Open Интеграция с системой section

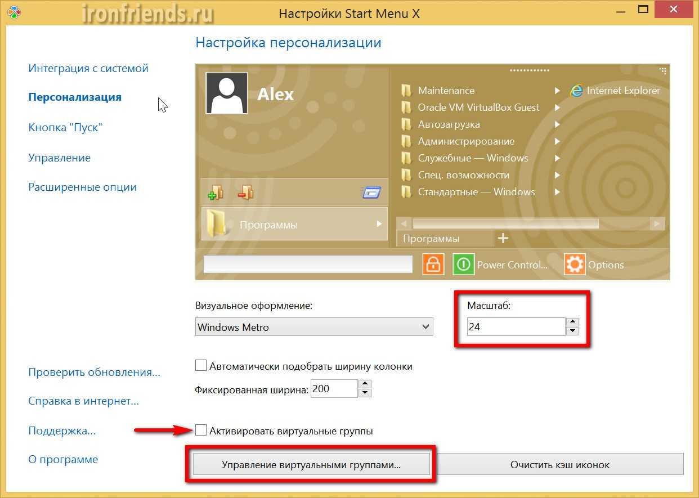[x=88, y=68]
